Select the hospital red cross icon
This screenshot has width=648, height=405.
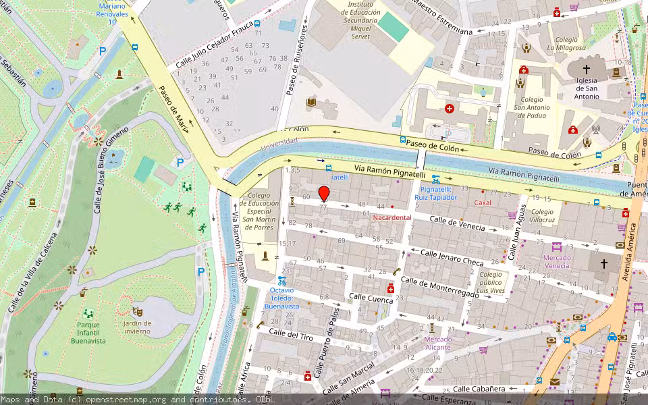(x=450, y=109)
